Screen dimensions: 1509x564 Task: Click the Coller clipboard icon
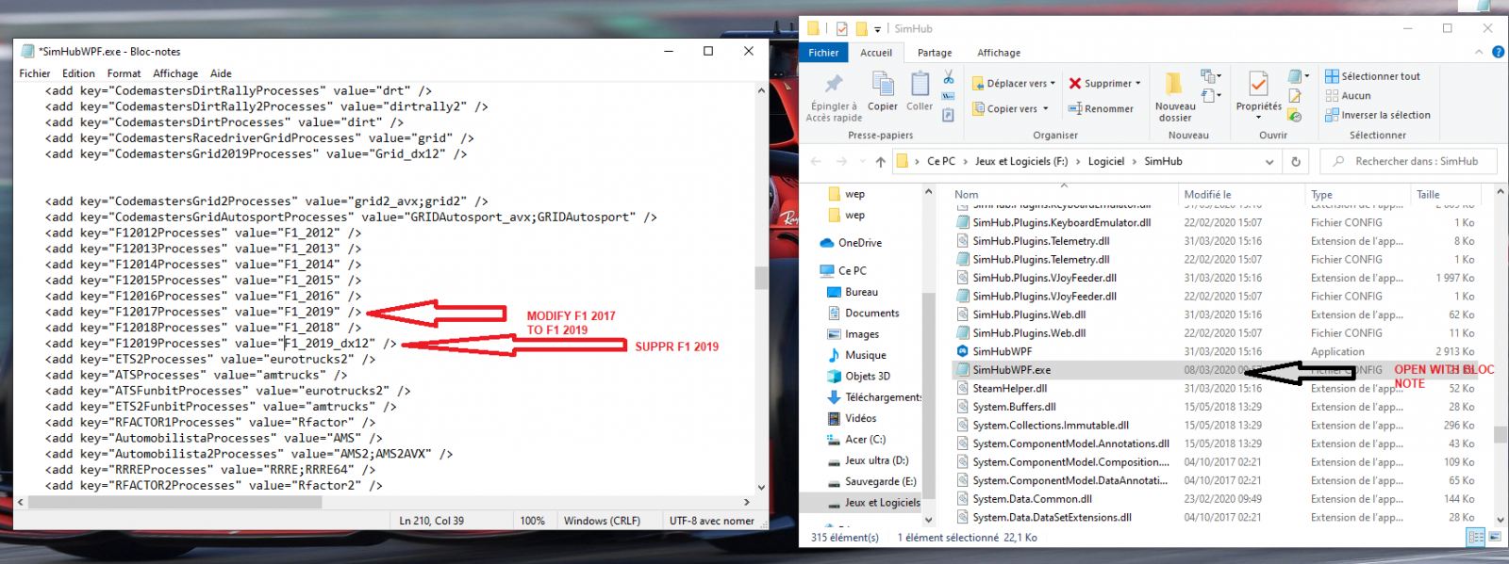click(x=920, y=84)
